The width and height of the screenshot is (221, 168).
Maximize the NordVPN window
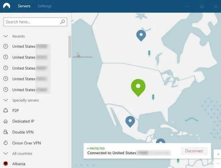202,6
